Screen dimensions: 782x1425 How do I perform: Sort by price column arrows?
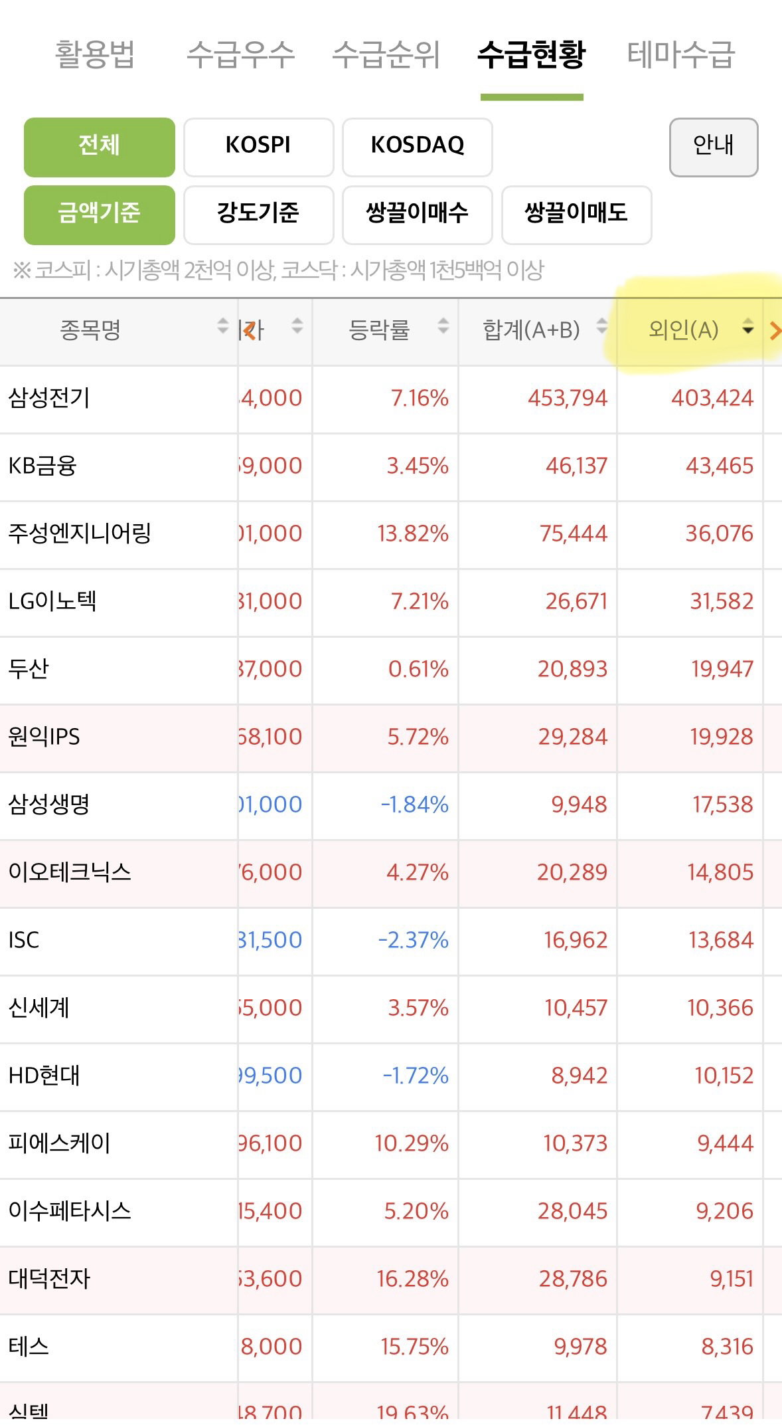pos(297,326)
